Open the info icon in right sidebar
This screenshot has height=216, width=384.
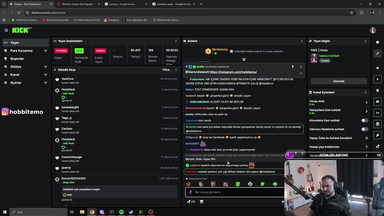[377, 42]
